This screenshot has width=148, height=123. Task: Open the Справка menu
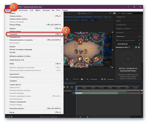(x=65, y=10)
